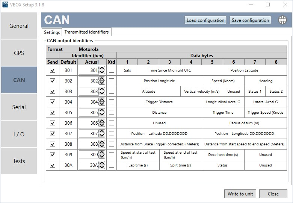Decrement the Actual identifier for 309
Screen dimensions: 293x203
coord(102,157)
